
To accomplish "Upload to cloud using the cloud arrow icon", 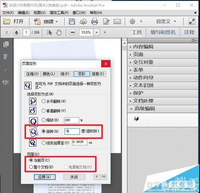I will point(83,22).
